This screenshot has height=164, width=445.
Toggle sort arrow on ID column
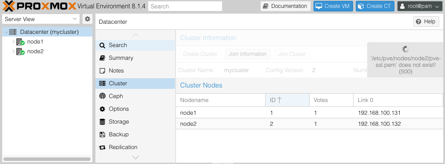click(x=279, y=100)
